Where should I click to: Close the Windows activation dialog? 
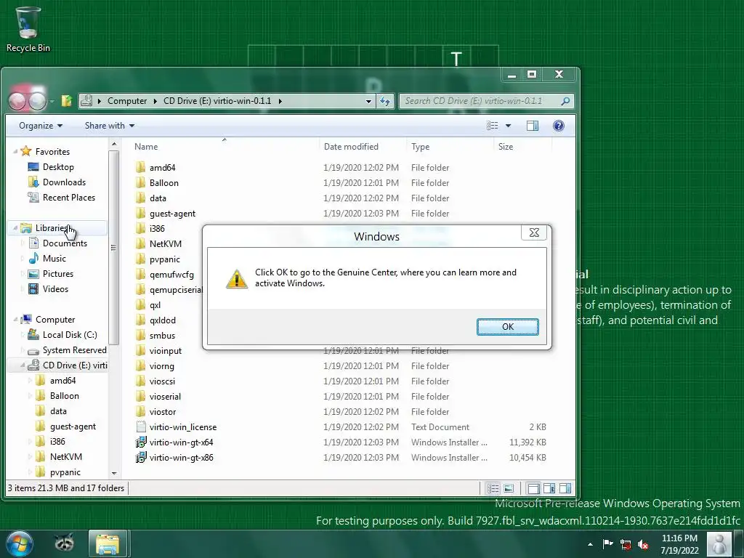tap(534, 232)
